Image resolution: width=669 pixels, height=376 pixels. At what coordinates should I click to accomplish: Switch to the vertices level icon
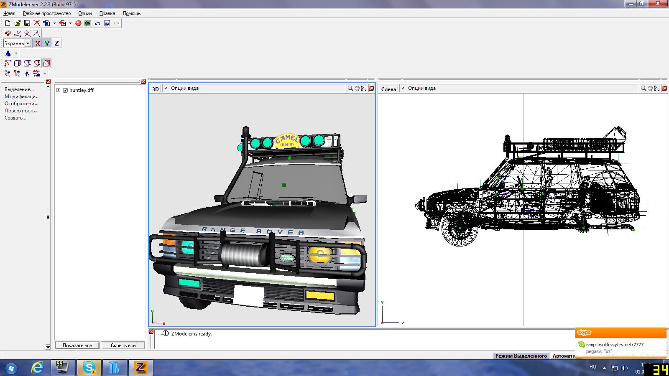coord(8,63)
